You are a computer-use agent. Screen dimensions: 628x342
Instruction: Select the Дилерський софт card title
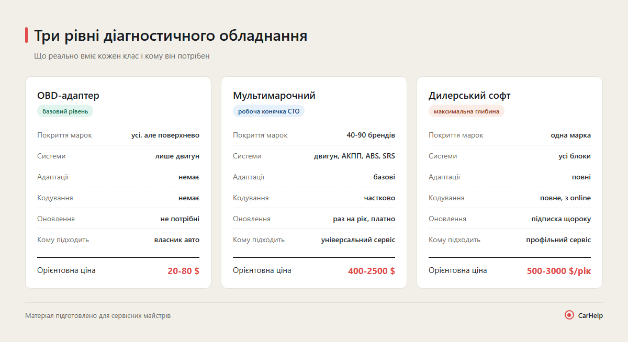[x=469, y=96]
